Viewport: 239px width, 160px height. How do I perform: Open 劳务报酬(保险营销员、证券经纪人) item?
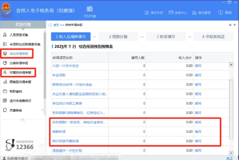coord(79,113)
